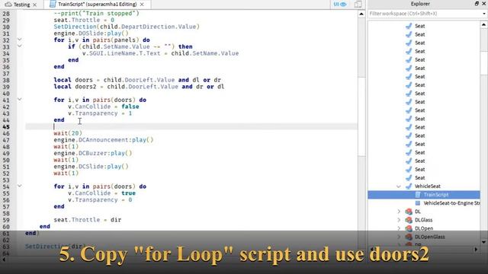Click the Explorer scrollbar up arrow

click(x=483, y=24)
